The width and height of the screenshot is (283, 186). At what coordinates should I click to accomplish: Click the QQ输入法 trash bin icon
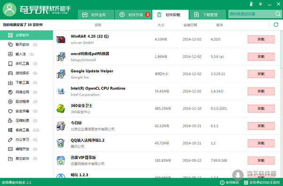pyautogui.click(x=61, y=143)
